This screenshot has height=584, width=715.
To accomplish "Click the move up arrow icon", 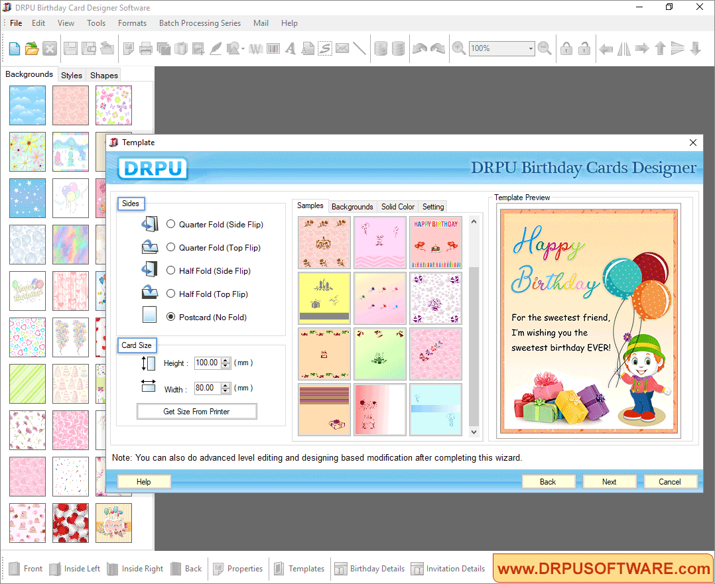I will click(660, 48).
